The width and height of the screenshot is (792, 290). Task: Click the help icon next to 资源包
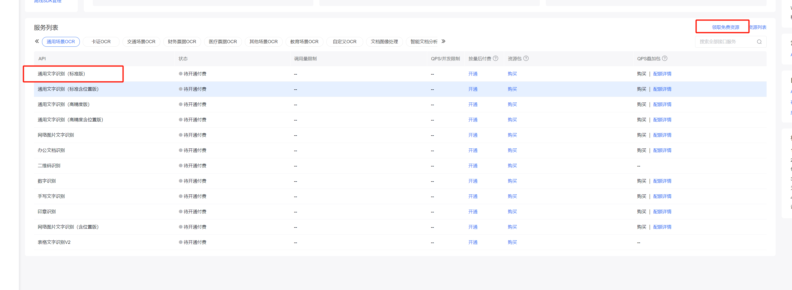(x=526, y=58)
